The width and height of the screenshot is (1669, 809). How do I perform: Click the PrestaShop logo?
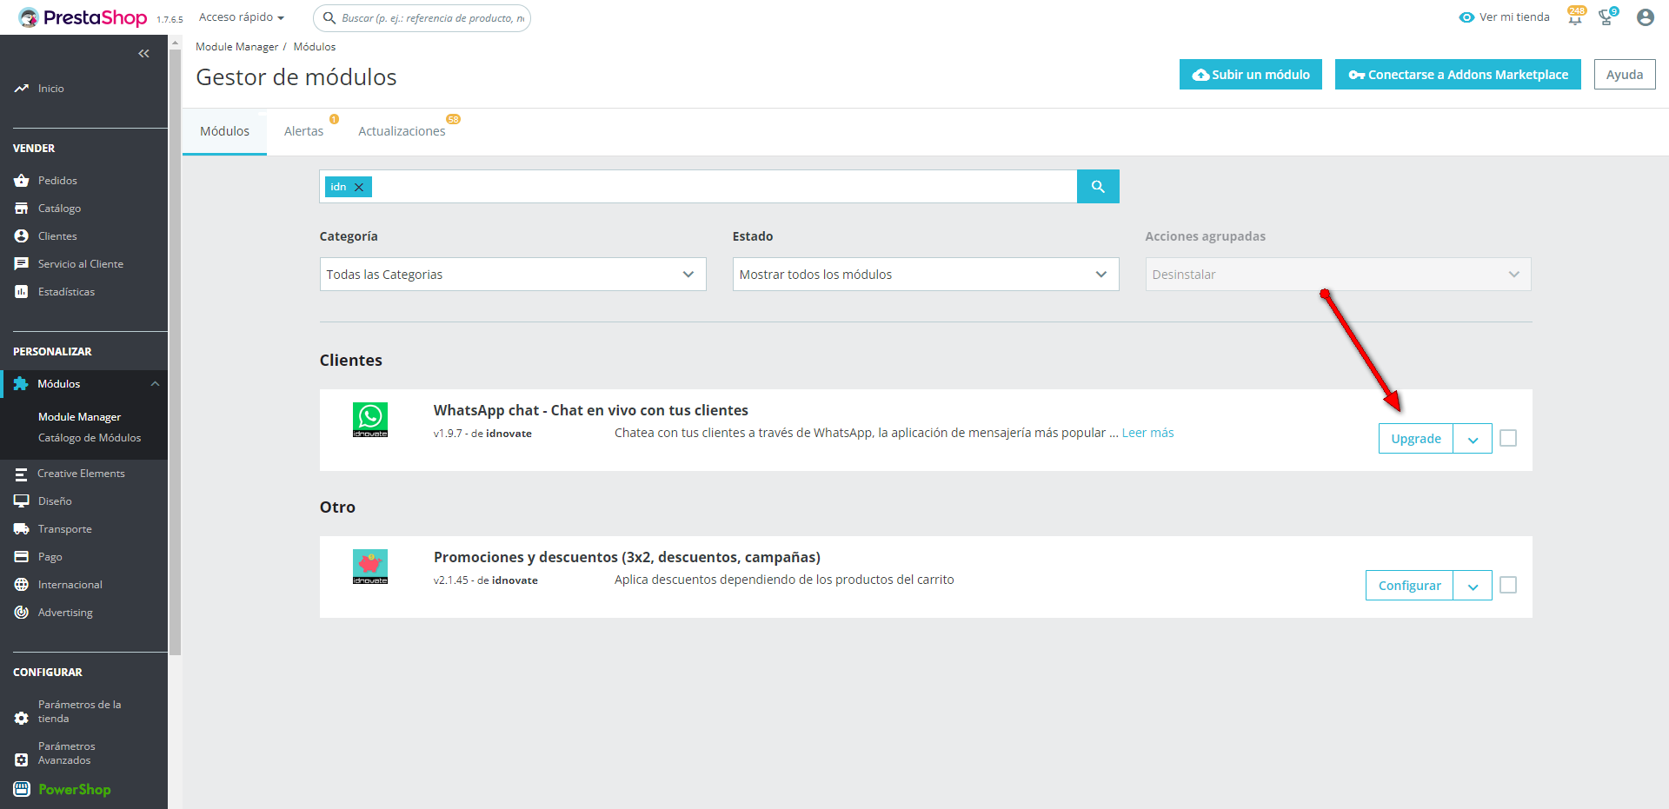pyautogui.click(x=83, y=17)
